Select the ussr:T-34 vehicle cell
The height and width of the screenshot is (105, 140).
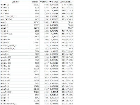tap(15, 89)
